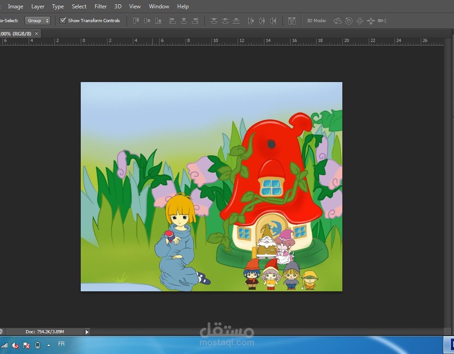
Task: Click Distribute bottom edges icon
Action: point(236,21)
